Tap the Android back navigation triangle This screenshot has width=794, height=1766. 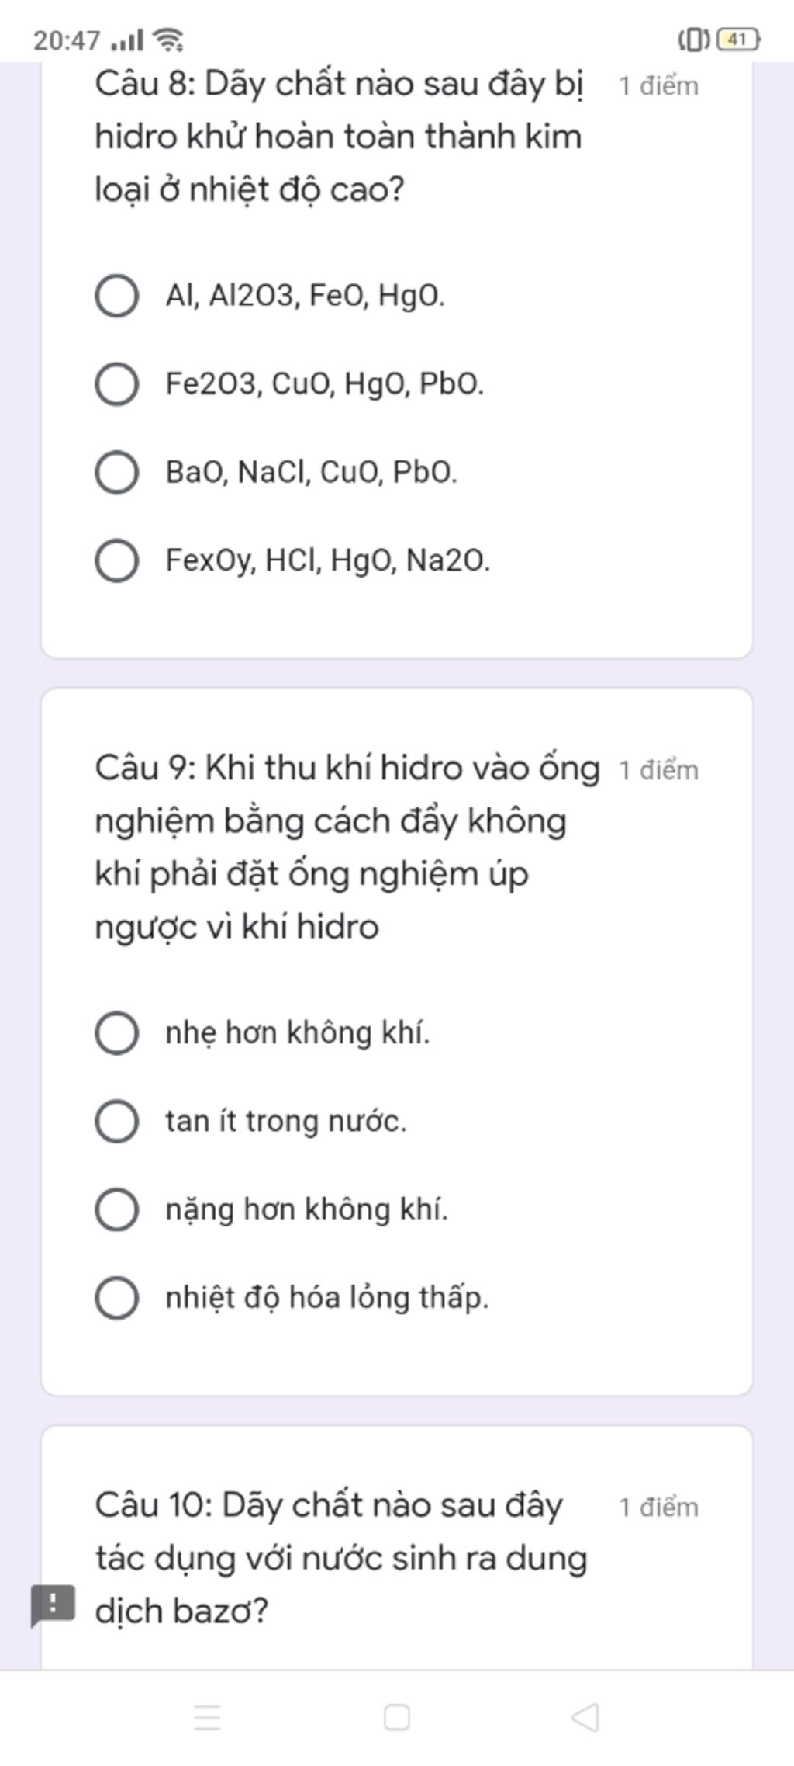[x=585, y=1717]
